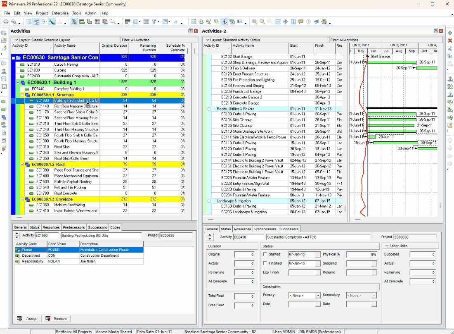Open the File menu
This screenshot has width=454, height=334.
(x=7, y=13)
